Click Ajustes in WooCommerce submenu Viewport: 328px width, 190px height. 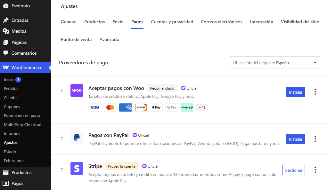pos(11,143)
